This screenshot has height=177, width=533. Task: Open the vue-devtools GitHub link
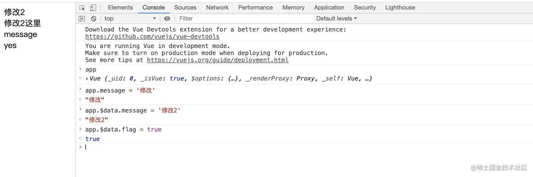point(152,37)
